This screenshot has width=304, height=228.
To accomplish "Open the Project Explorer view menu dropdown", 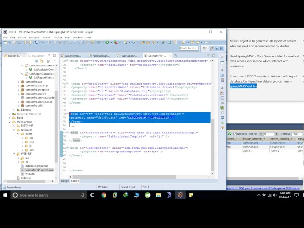I will click(55, 61).
